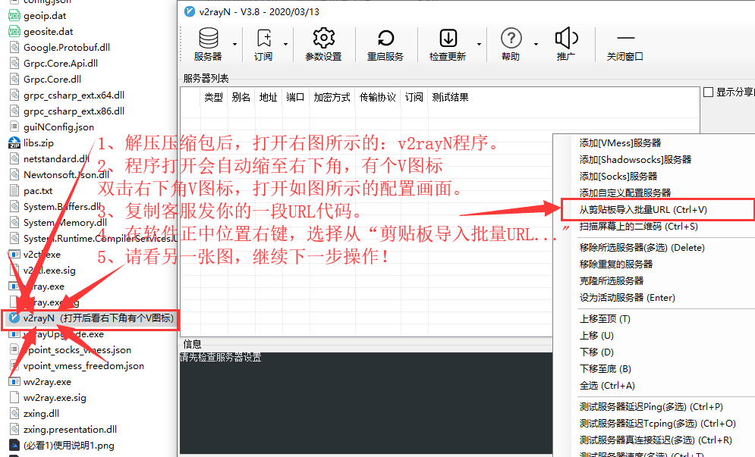Click the wv2ray.exe application icon
The height and width of the screenshot is (457, 755).
click(x=14, y=381)
